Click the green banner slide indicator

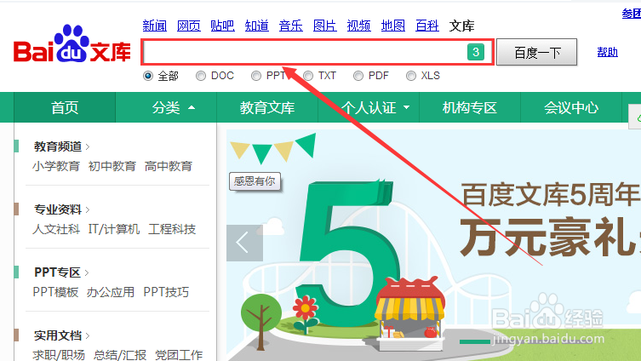coord(475,341)
